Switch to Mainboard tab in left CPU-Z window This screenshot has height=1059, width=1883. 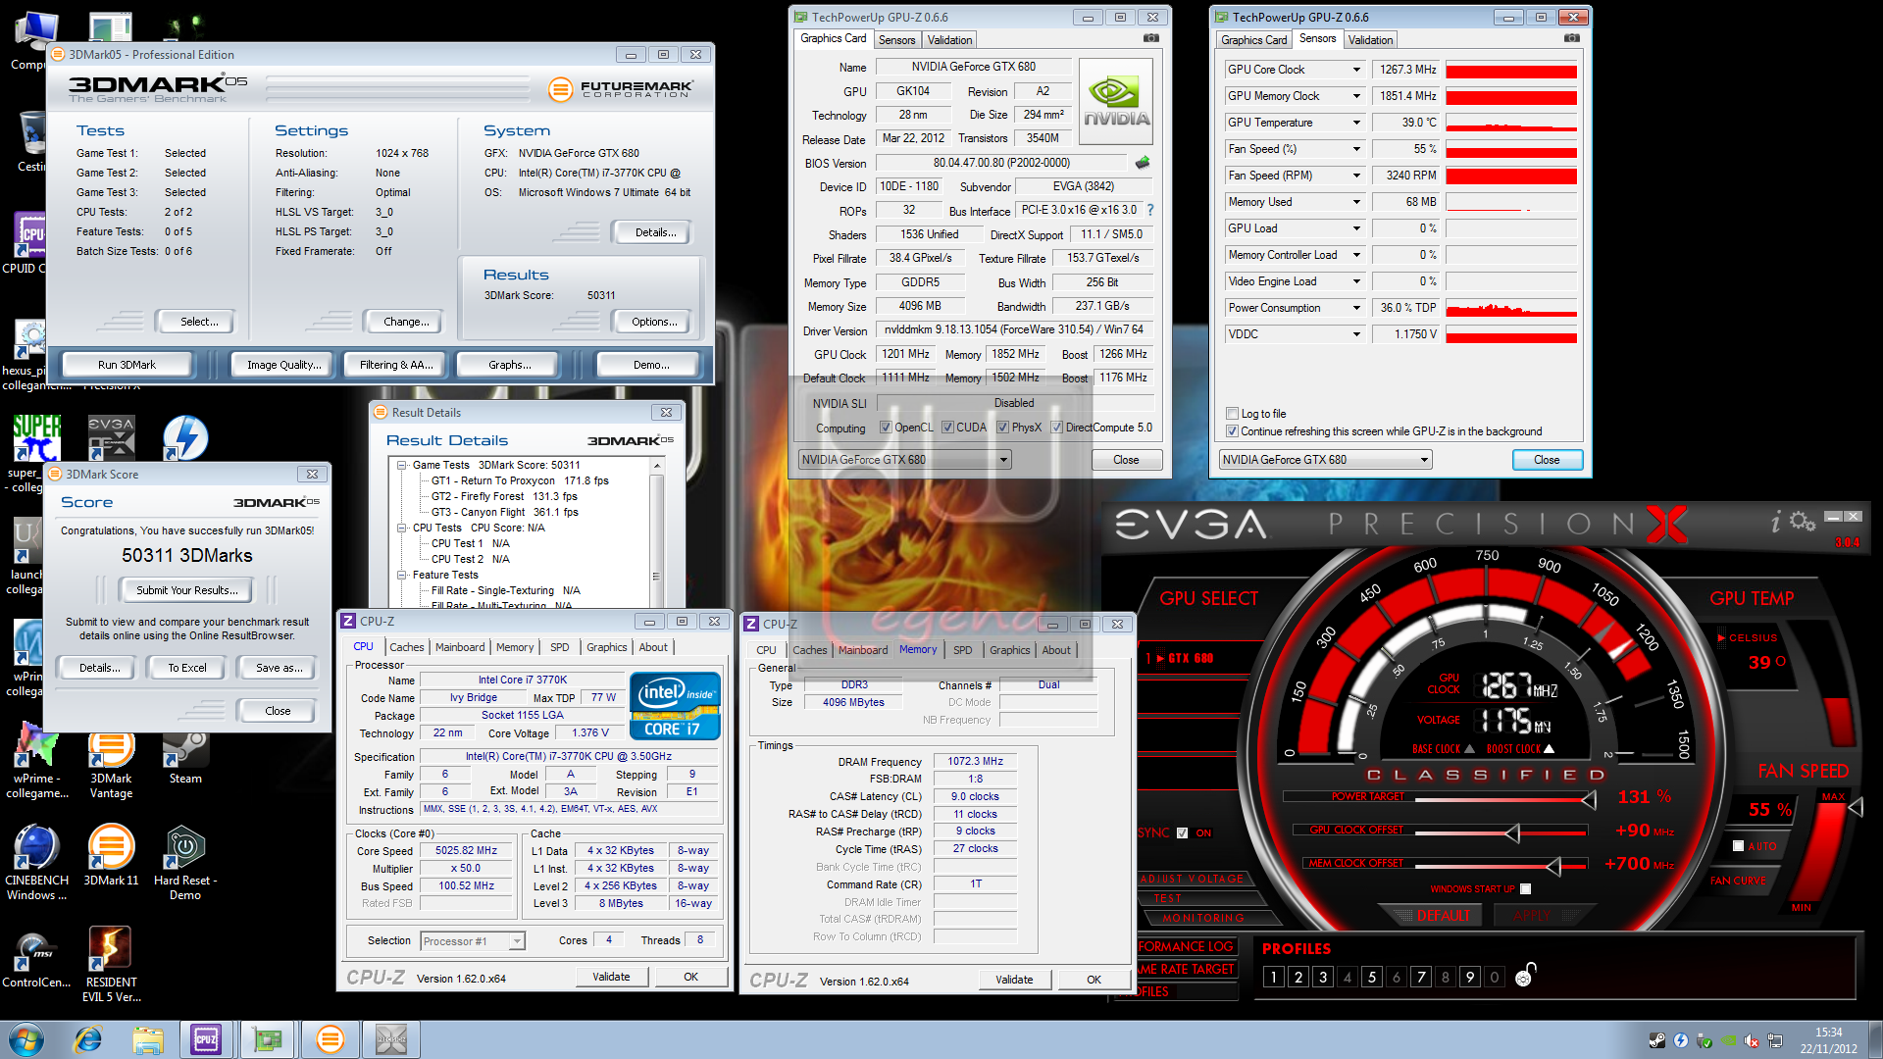coord(459,647)
